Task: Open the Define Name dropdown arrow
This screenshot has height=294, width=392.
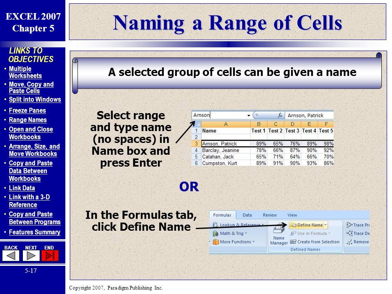Action: pyautogui.click(x=325, y=225)
